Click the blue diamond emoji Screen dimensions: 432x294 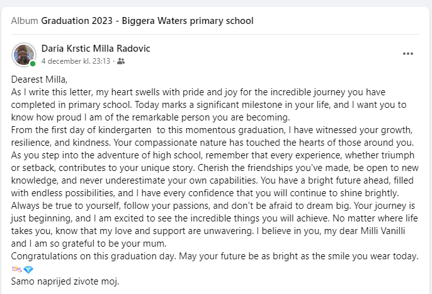[x=28, y=269]
